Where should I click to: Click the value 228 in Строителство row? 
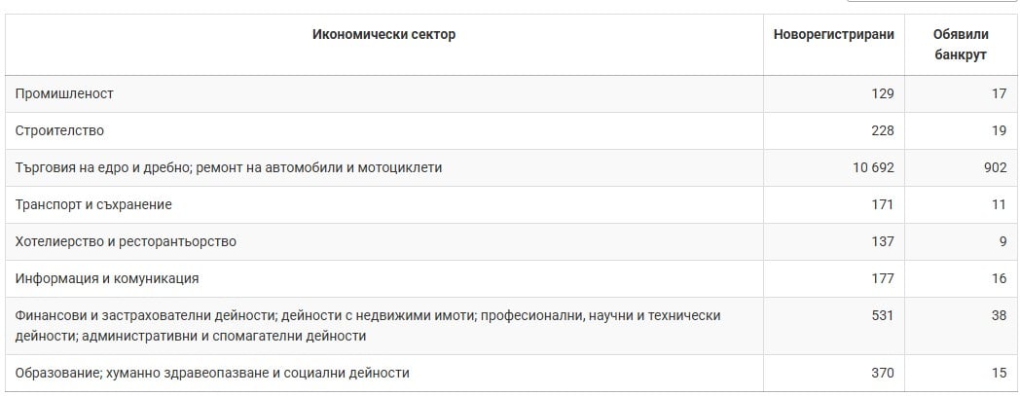pyautogui.click(x=882, y=130)
